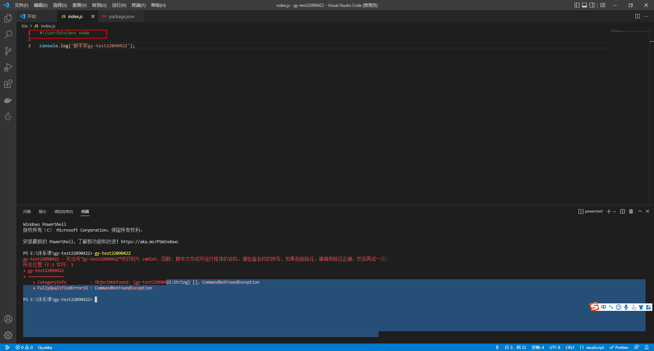Screen dimensions: 654x351
Task: Click the Sogou IME toolbox grid icon
Action: coord(648,307)
